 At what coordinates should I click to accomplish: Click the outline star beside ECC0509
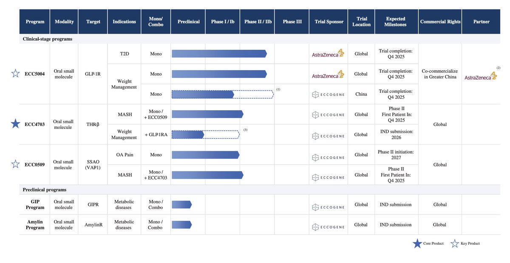15,164
